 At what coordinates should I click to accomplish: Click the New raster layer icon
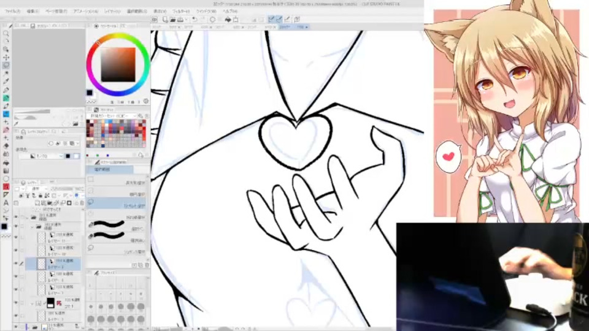pyautogui.click(x=37, y=203)
